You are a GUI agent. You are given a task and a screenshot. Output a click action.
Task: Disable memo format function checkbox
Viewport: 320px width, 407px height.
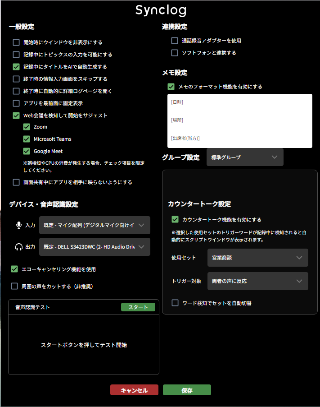pos(171,87)
